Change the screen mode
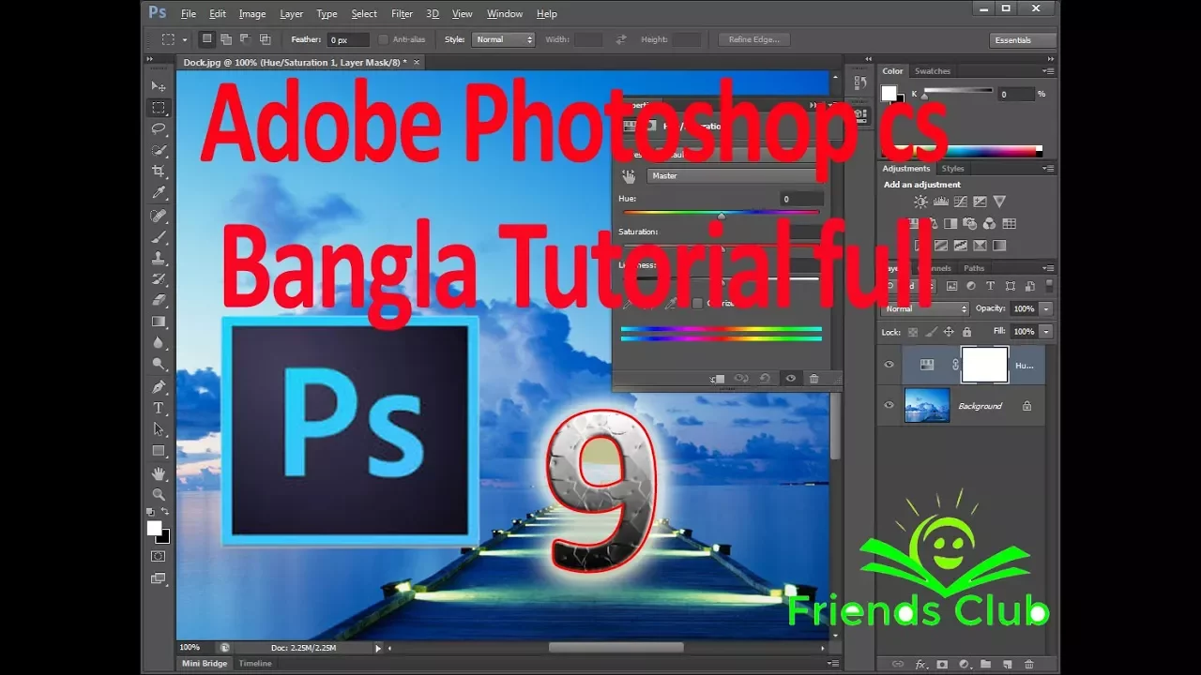1201x675 pixels. [159, 579]
